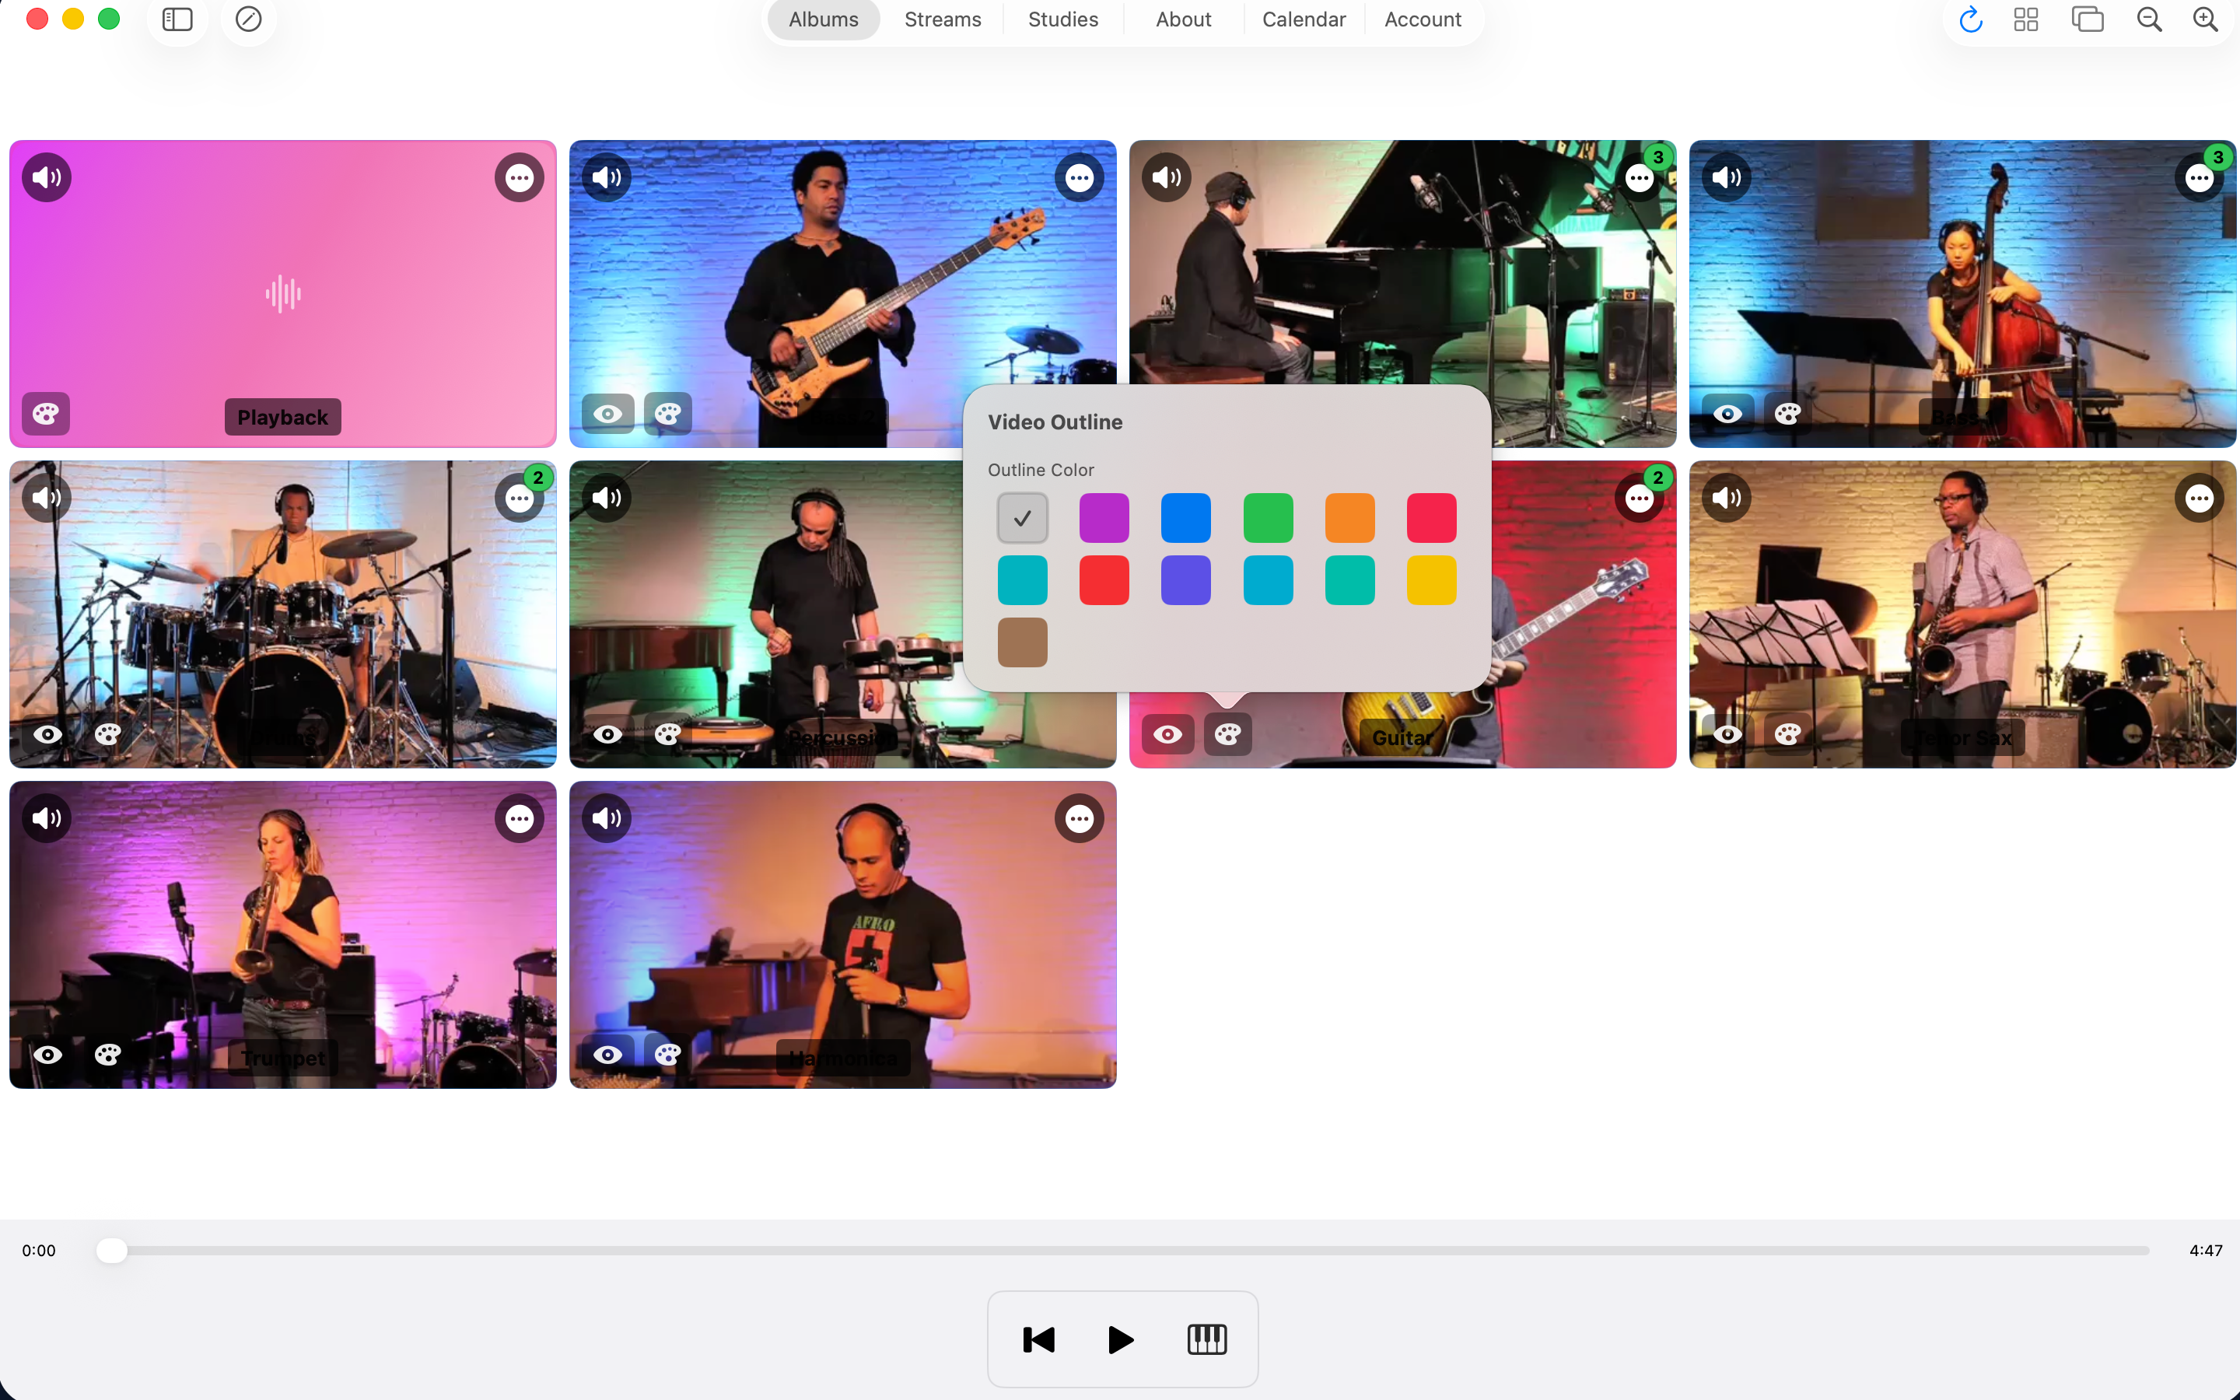
Task: Toggle visibility eye on Guitar tile
Action: coord(1168,734)
